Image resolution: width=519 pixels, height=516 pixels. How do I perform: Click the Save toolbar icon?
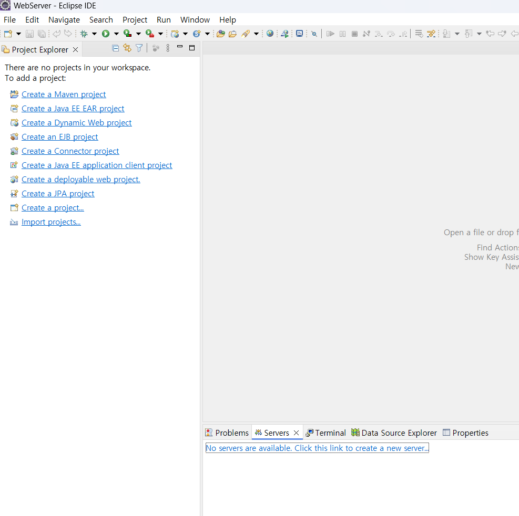pos(30,34)
